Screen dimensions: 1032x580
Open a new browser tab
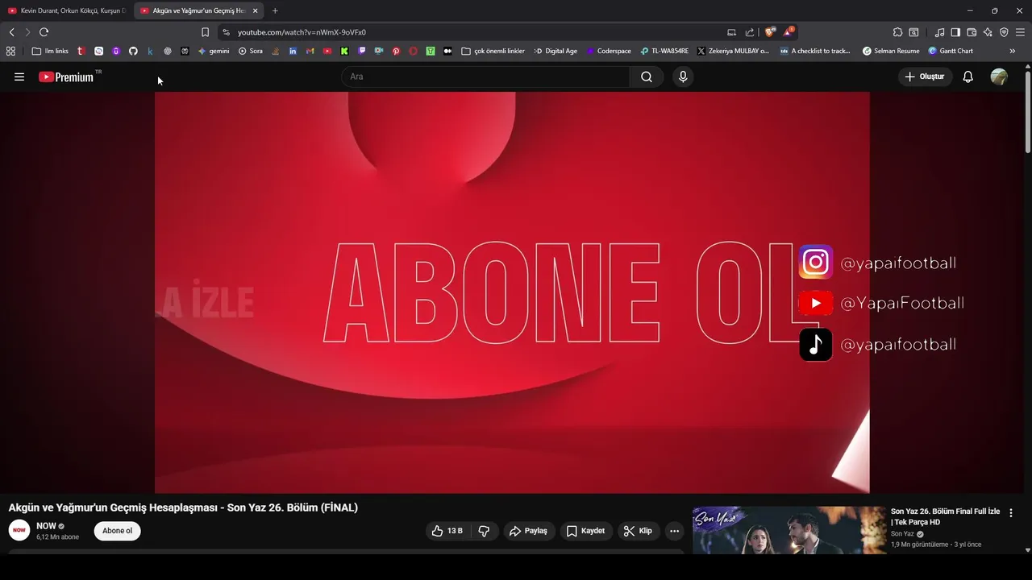point(275,10)
